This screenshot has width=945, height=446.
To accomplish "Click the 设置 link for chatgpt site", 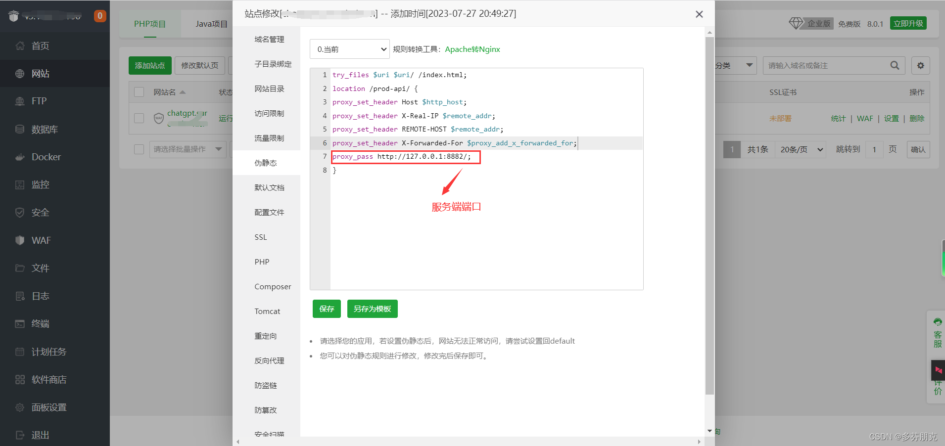I will click(892, 118).
